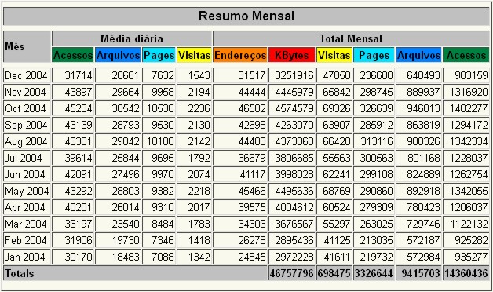Click value 729746 in the Mar 2004 row
Viewport: 493px width, 292px height.
click(x=423, y=224)
